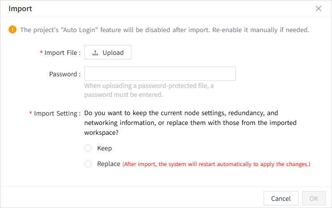Image resolution: width=332 pixels, height=208 pixels.
Task: Click the Import dialog title
Action: (20, 8)
